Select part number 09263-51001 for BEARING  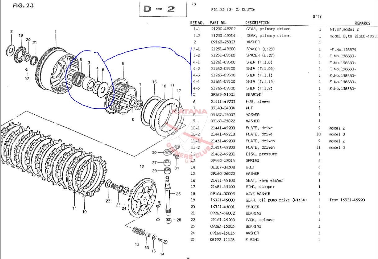[223, 95]
